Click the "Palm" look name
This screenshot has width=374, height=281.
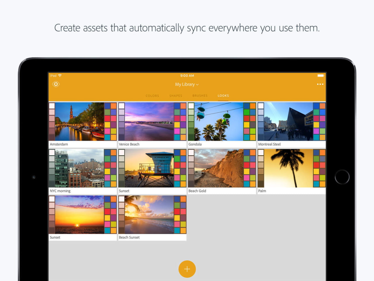(262, 191)
